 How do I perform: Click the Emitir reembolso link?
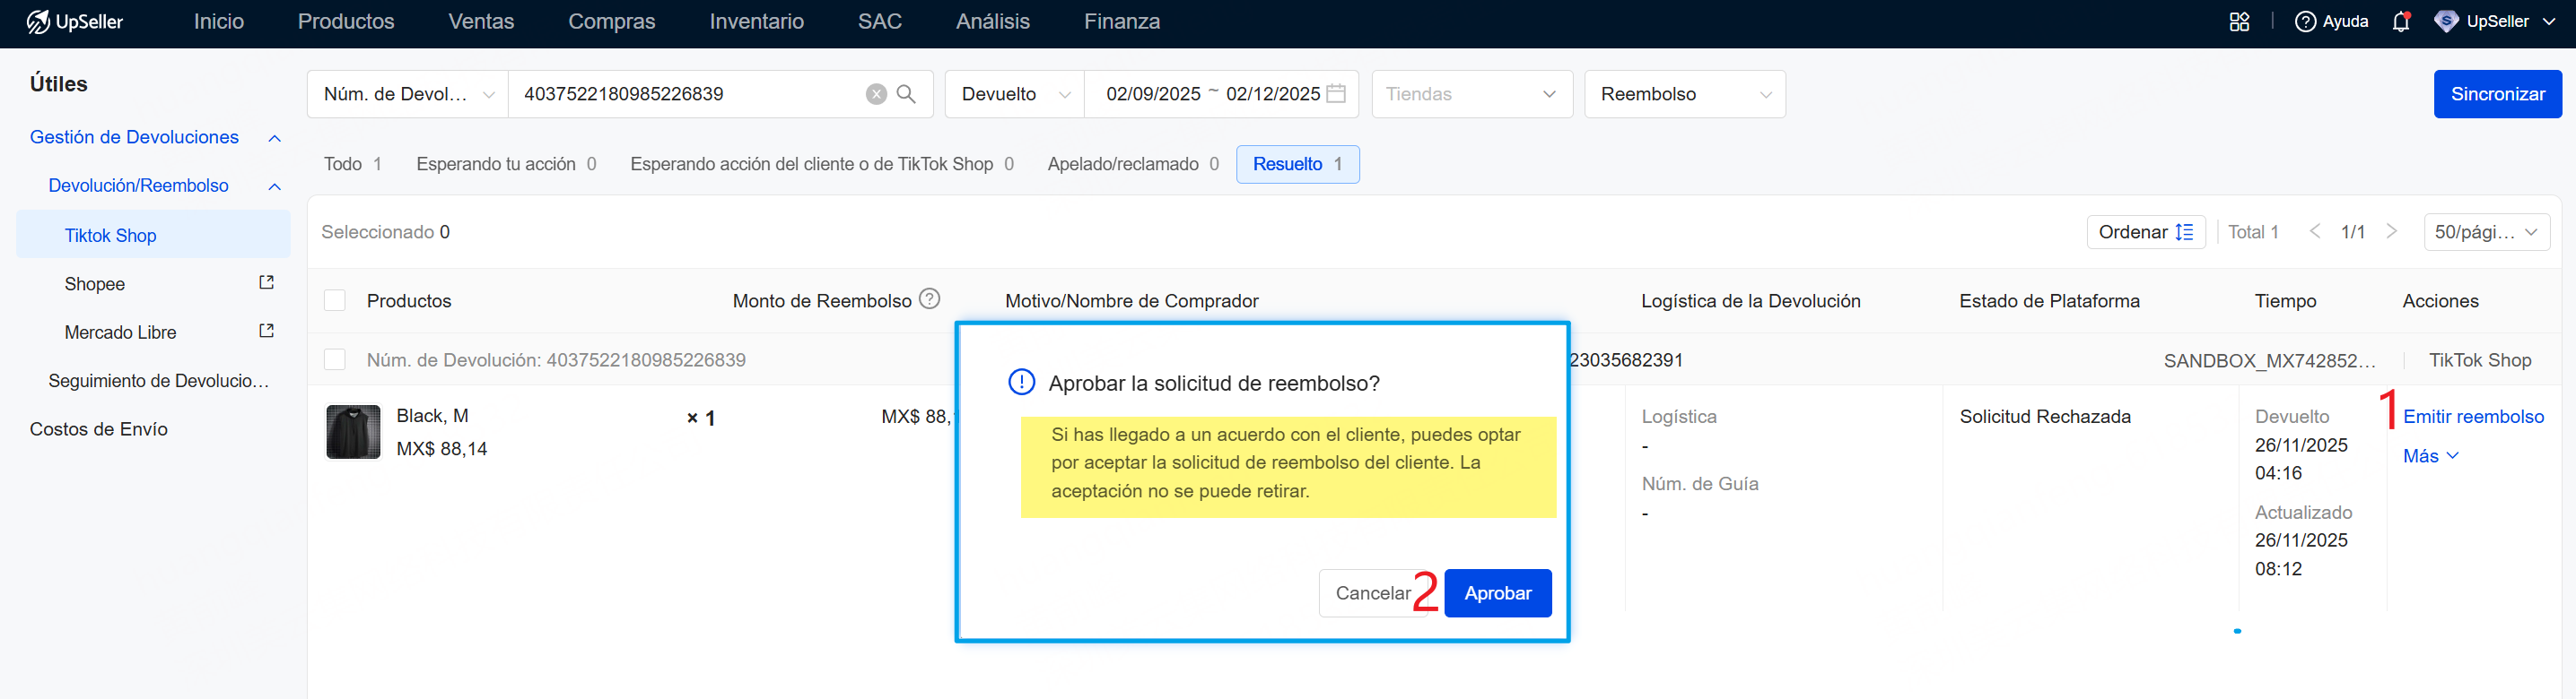click(2473, 417)
